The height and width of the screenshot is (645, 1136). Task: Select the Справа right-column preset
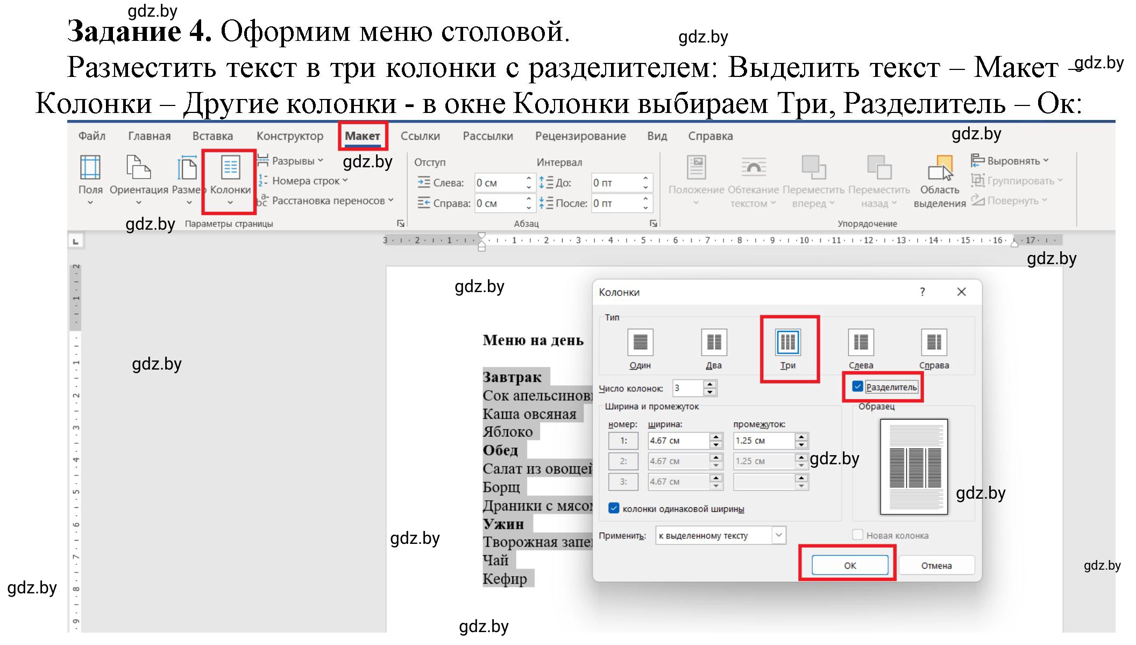click(934, 349)
